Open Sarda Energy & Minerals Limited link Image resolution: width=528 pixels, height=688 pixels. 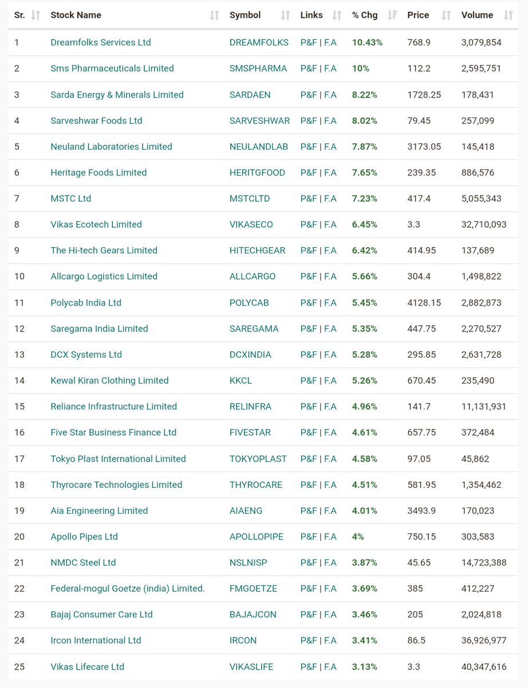[x=117, y=95]
